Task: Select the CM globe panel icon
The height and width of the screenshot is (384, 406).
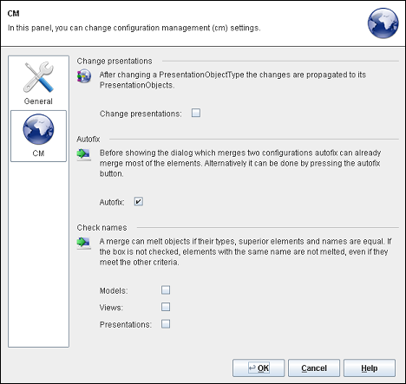Action: click(38, 129)
